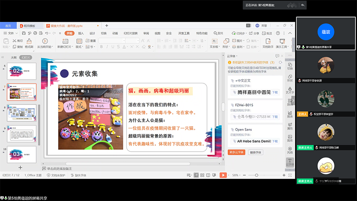
Task: Expand the 云字体 panel title dropdown
Action: click(x=233, y=56)
